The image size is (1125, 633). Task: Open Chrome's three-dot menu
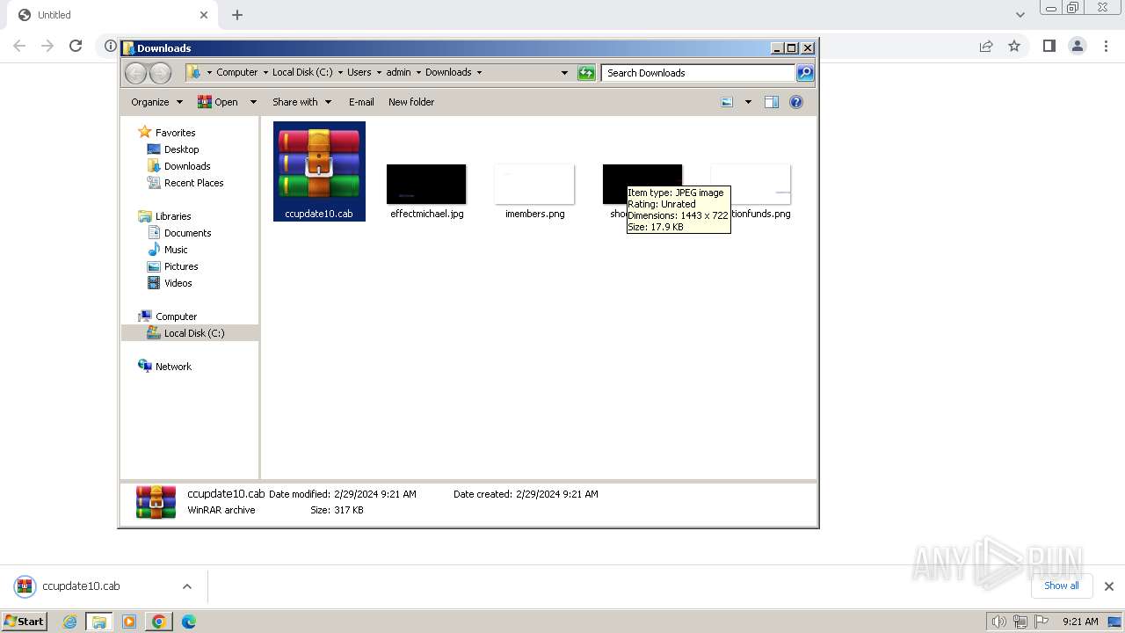tap(1106, 46)
